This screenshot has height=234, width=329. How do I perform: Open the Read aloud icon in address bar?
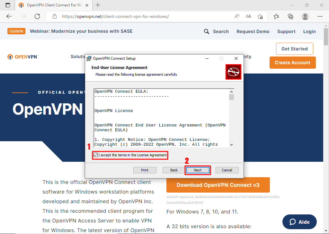237,16
